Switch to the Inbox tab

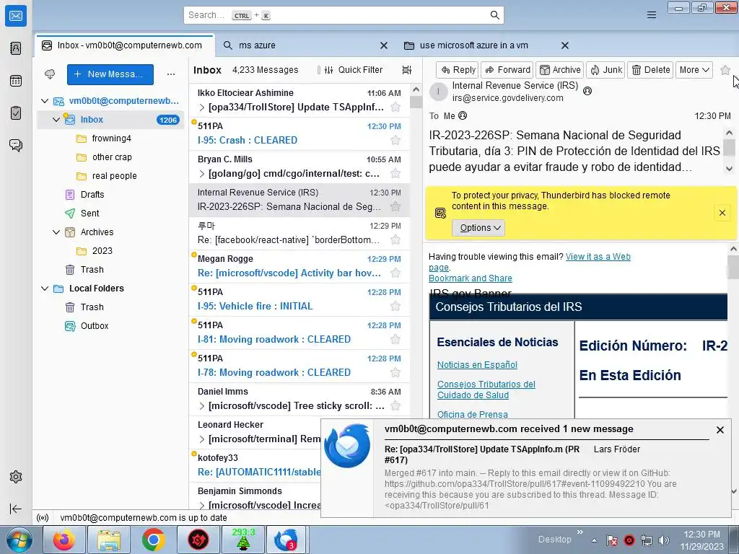124,45
